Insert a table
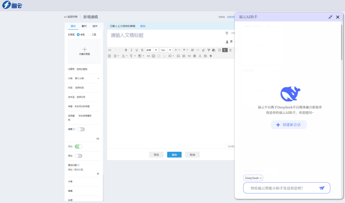The image size is (345, 203). 153,56
